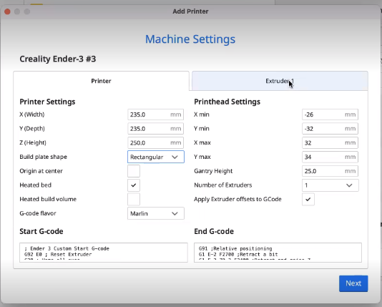Screen dimensions: 382x307
Task: Toggle Apply Extruder offsets to GCode
Action: pos(308,200)
